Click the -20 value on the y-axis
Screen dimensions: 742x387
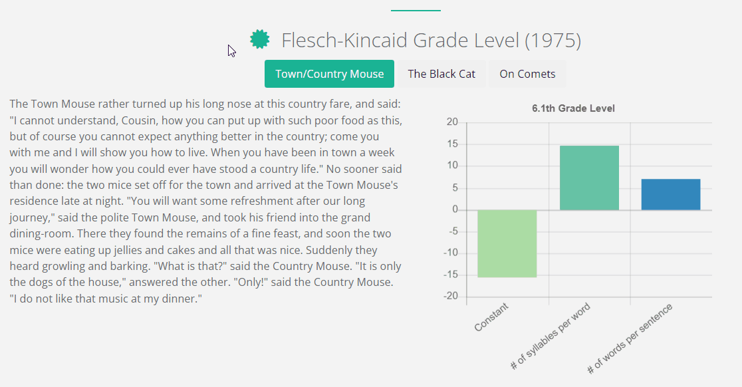pyautogui.click(x=451, y=296)
